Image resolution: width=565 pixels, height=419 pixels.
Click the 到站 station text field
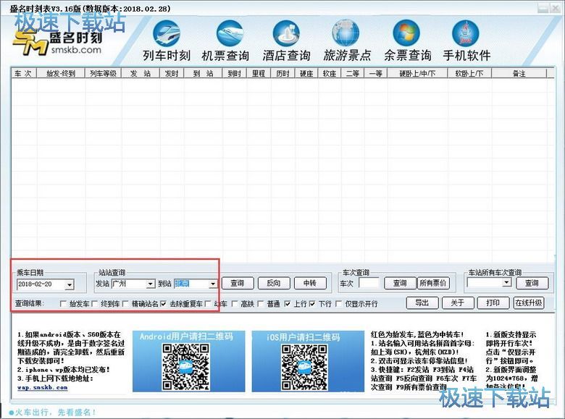(191, 284)
